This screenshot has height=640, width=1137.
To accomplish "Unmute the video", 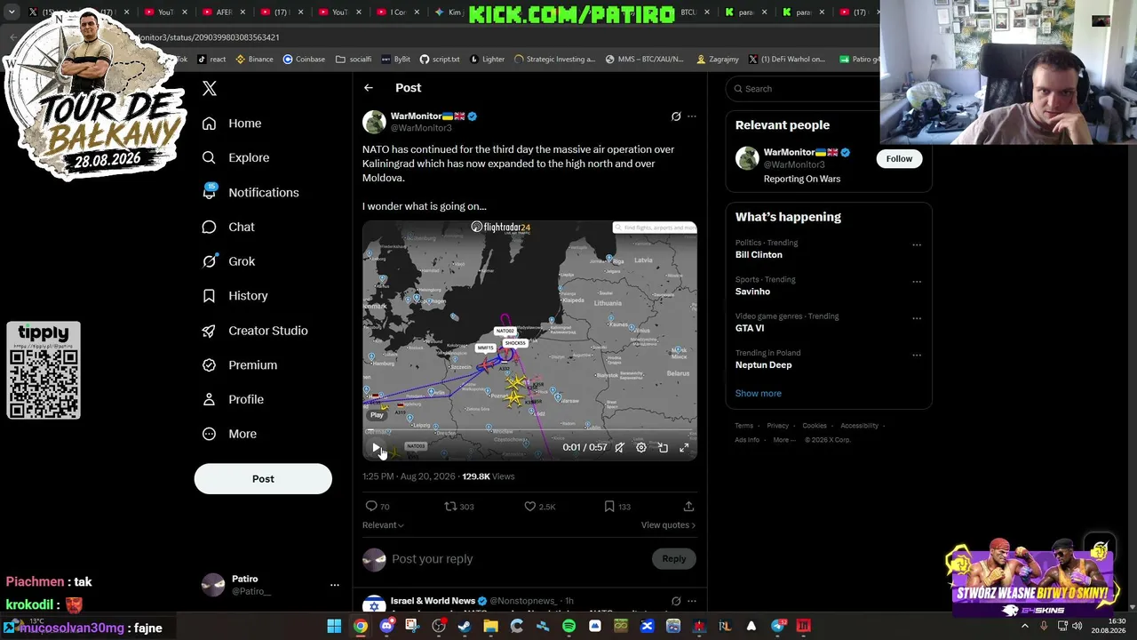I will point(620,448).
